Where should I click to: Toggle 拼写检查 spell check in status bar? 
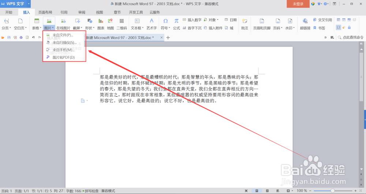tap(90, 191)
